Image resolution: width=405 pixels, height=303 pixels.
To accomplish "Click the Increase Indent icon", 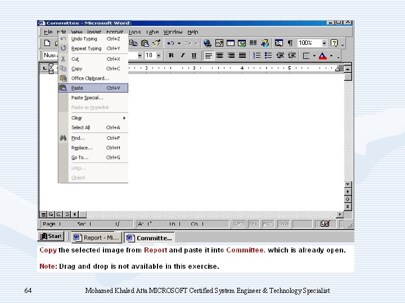I will [x=292, y=56].
